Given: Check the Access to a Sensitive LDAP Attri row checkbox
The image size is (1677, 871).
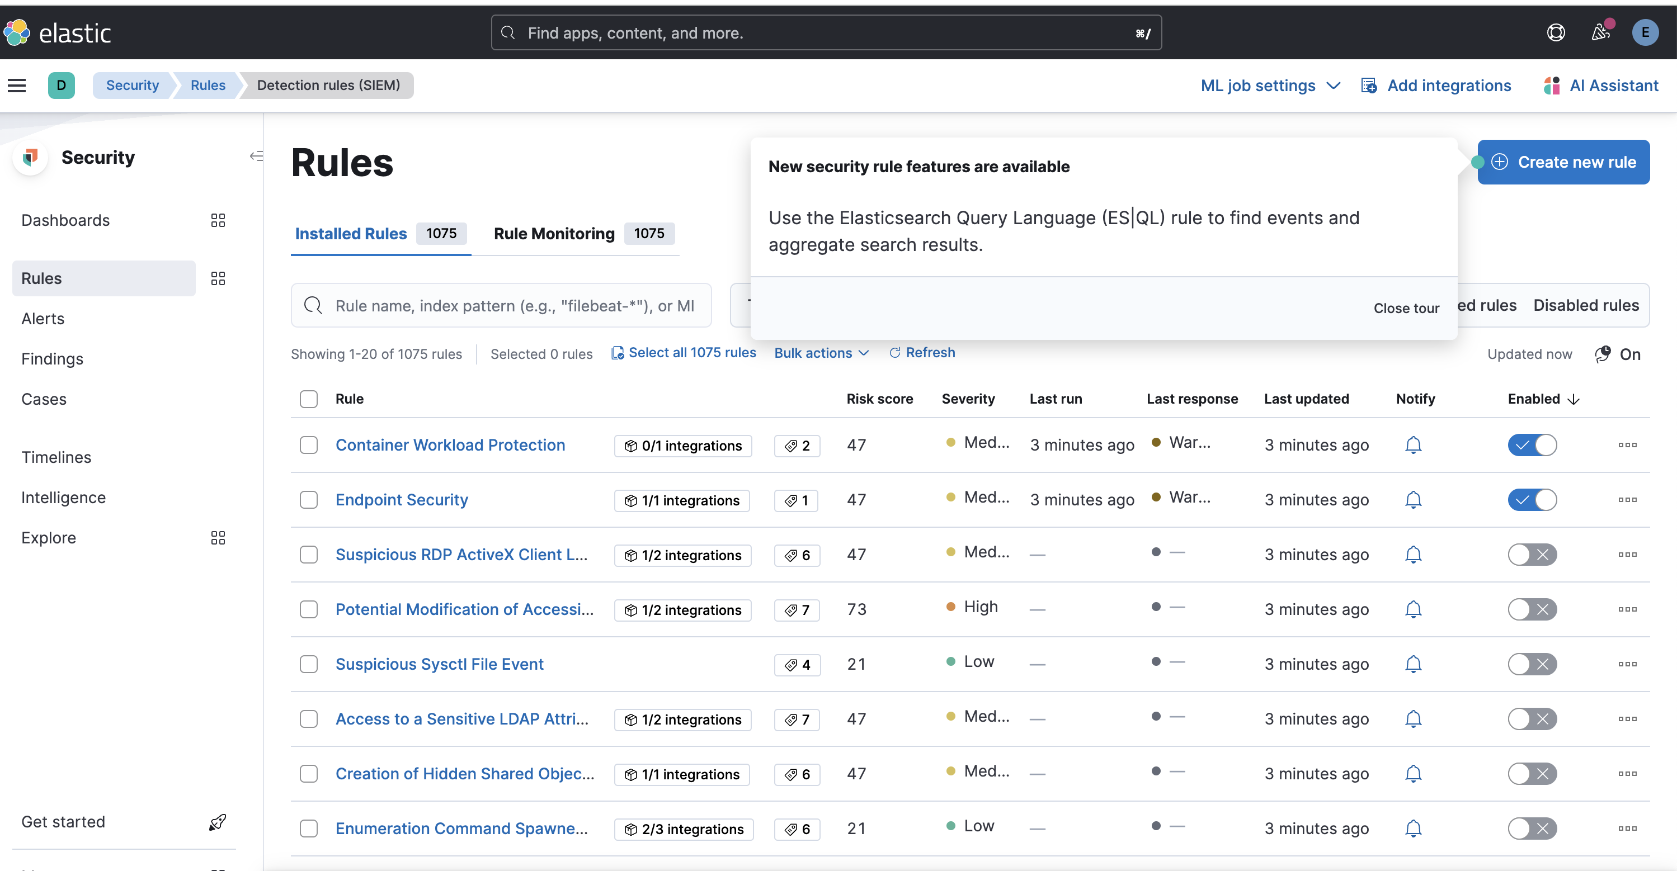Looking at the screenshot, I should pyautogui.click(x=309, y=719).
